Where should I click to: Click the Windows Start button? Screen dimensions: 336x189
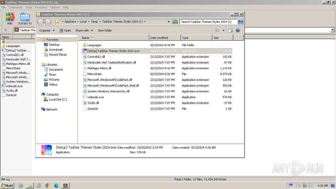click(7, 186)
